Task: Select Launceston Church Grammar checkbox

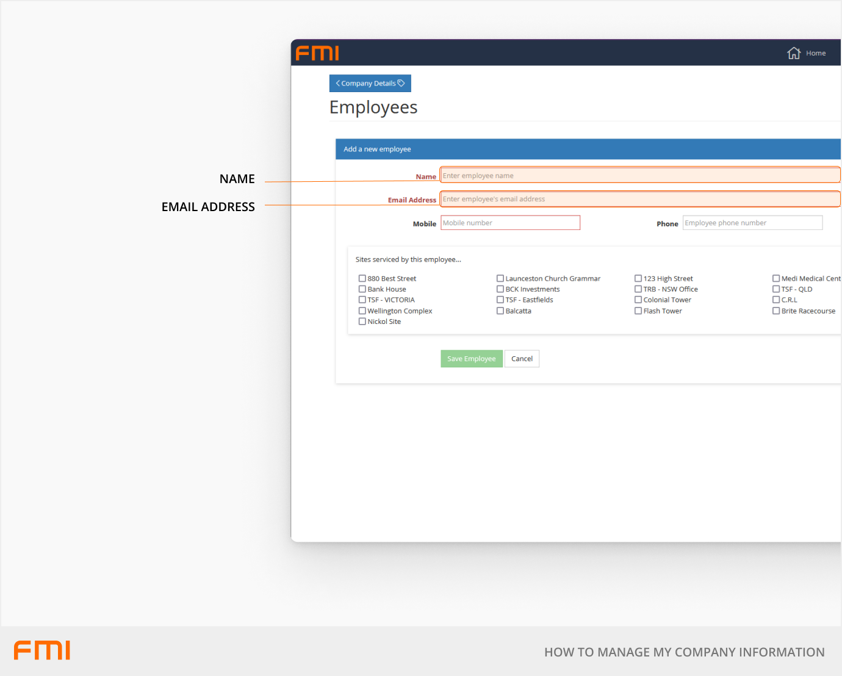Action: (500, 278)
